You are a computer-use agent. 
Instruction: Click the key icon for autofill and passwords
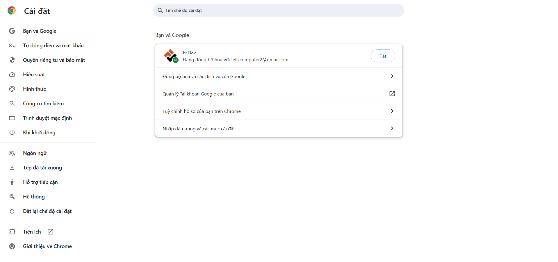[x=12, y=46]
